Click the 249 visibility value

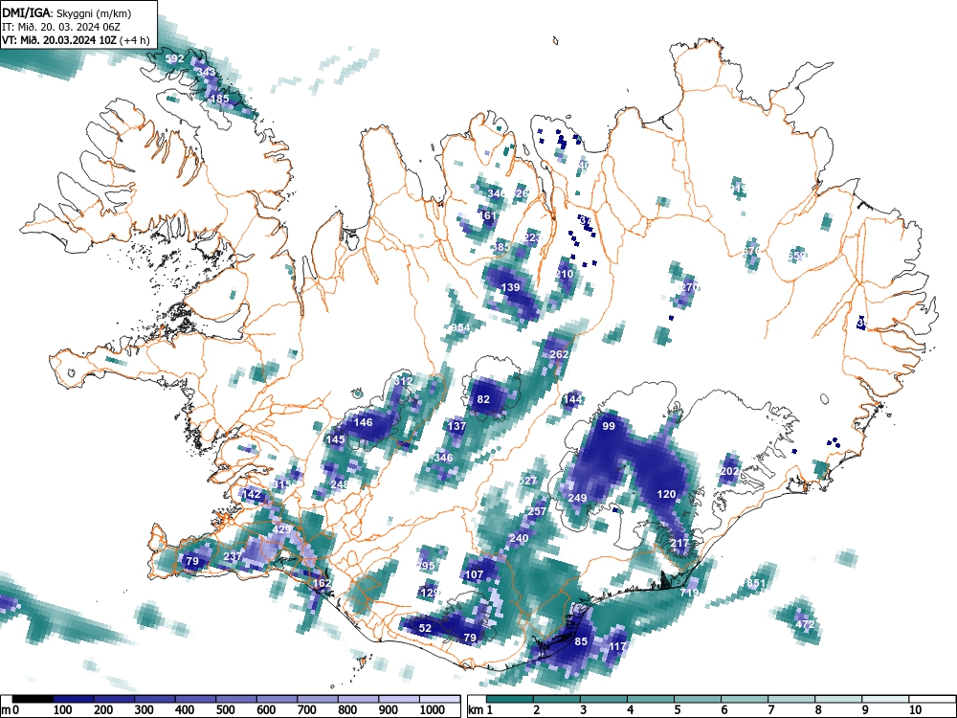577,498
